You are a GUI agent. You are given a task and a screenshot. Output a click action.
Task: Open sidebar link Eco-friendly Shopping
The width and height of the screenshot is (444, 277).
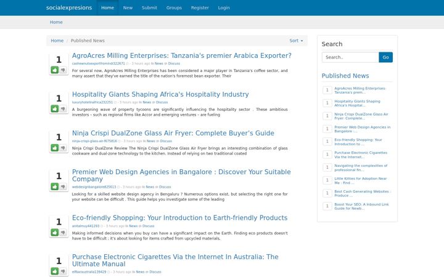pyautogui.click(x=358, y=142)
